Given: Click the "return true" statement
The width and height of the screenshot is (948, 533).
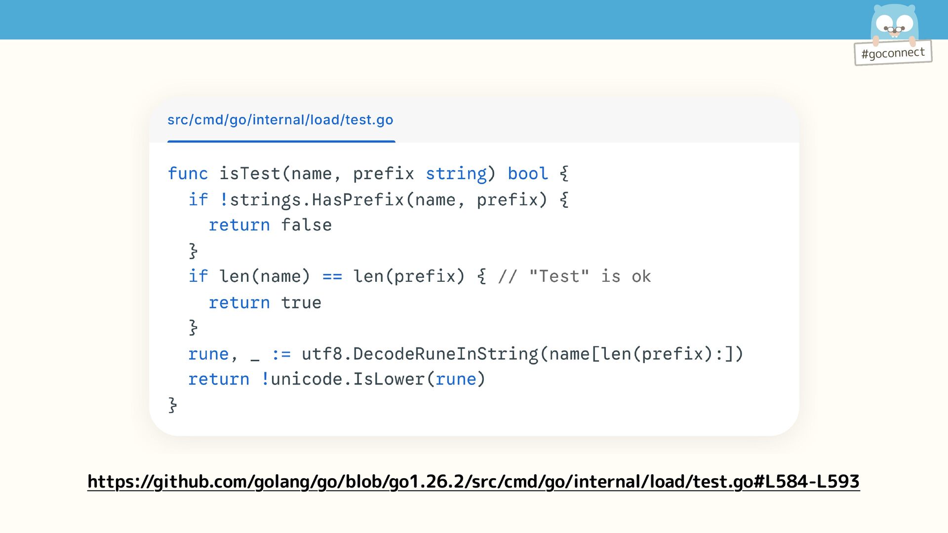Looking at the screenshot, I should pos(265,303).
